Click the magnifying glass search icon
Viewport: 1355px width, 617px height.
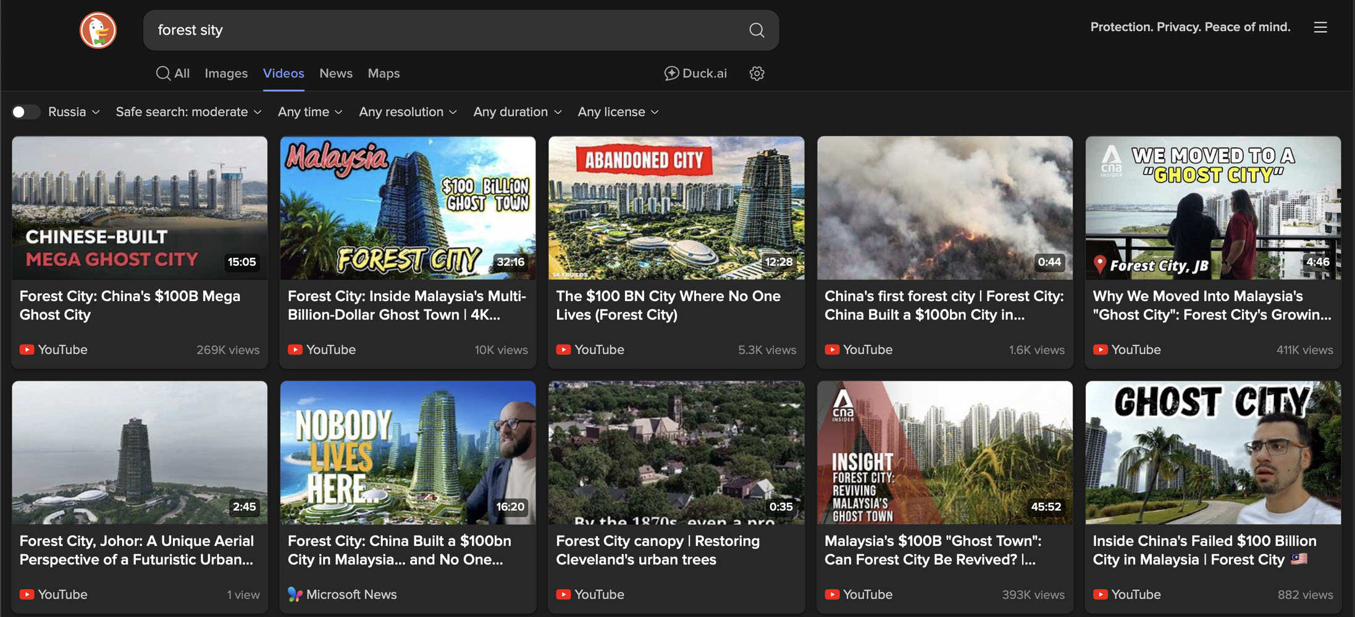tap(757, 30)
